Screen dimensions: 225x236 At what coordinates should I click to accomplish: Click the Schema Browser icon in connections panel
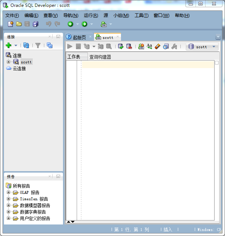tap(50, 45)
